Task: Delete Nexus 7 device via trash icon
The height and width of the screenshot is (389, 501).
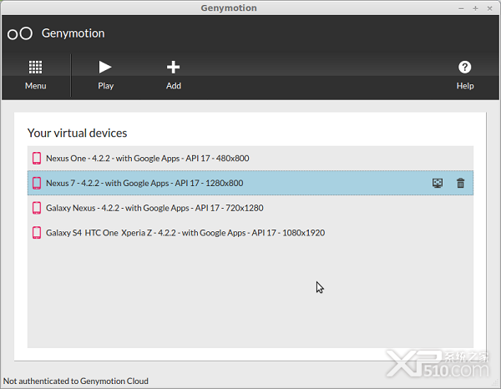Action: click(x=460, y=183)
